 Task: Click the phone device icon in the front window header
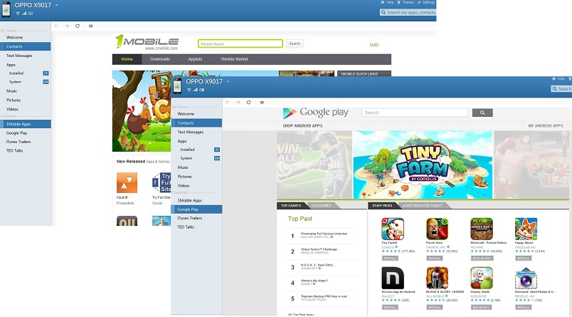[177, 85]
